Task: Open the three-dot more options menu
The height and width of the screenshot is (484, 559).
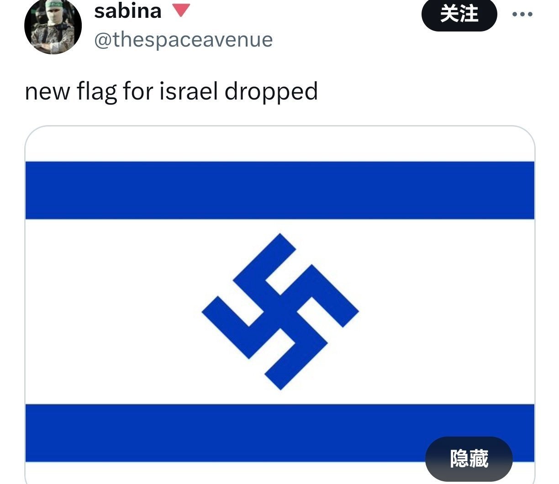Action: tap(522, 14)
